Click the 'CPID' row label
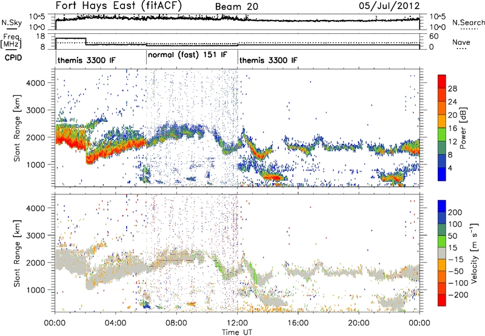Viewport: 485px width, 336px height. coord(13,58)
